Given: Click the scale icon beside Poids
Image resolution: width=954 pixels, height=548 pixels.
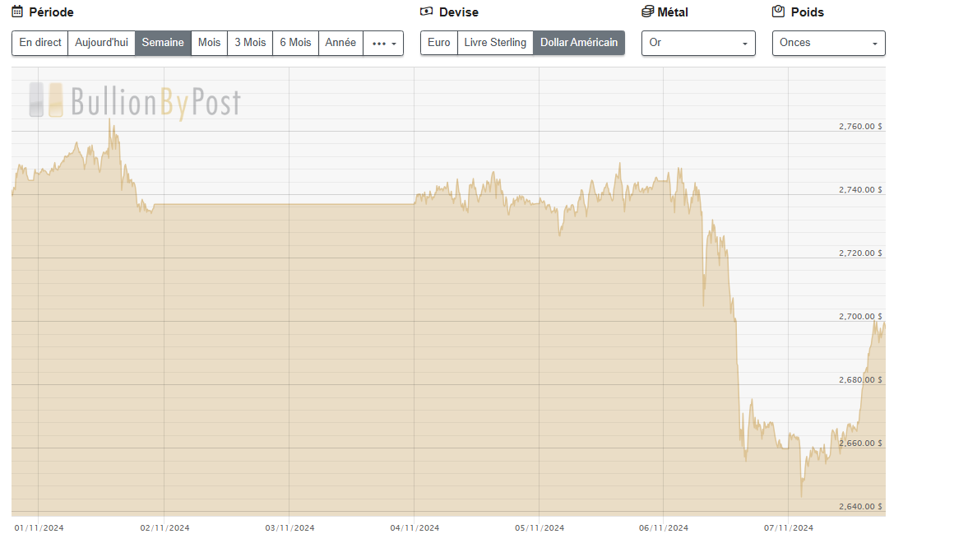Looking at the screenshot, I should (x=778, y=12).
